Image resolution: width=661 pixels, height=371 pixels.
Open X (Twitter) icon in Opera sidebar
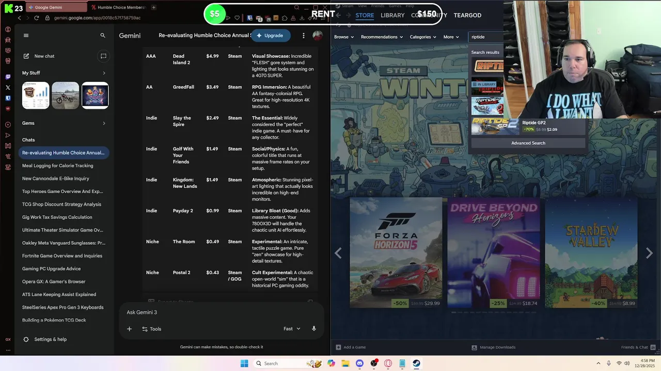tap(8, 88)
